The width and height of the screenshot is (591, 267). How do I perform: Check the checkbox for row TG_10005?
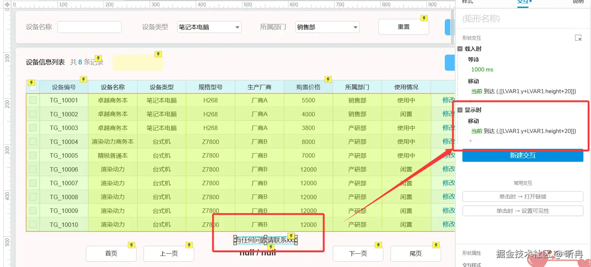click(x=33, y=155)
